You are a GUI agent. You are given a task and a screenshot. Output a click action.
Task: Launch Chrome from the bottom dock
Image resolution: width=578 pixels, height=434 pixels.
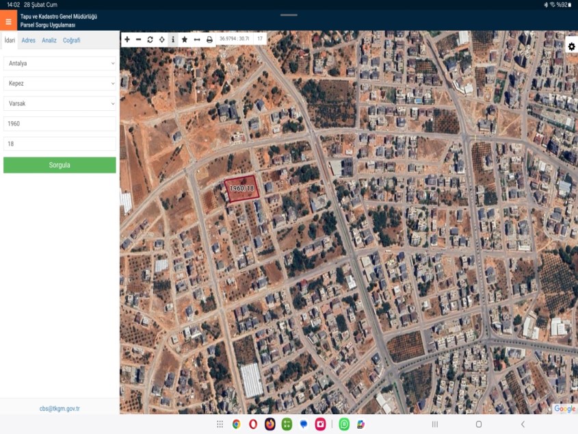click(236, 424)
